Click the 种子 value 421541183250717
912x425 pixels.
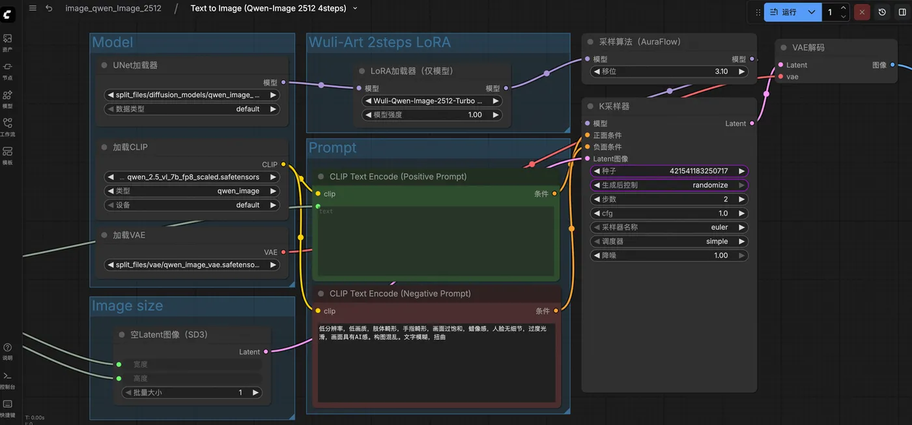[x=698, y=171]
